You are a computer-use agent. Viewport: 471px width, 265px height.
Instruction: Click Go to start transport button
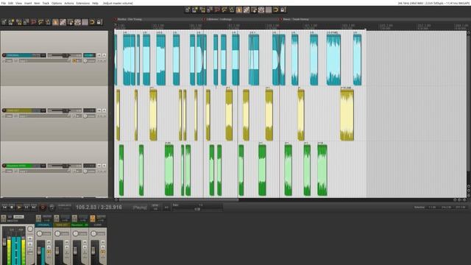click(x=4, y=207)
